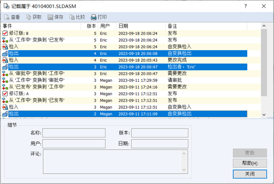The width and height of the screenshot is (274, 184).
Task: Sort by the 版本 column header
Action: [x=90, y=26]
